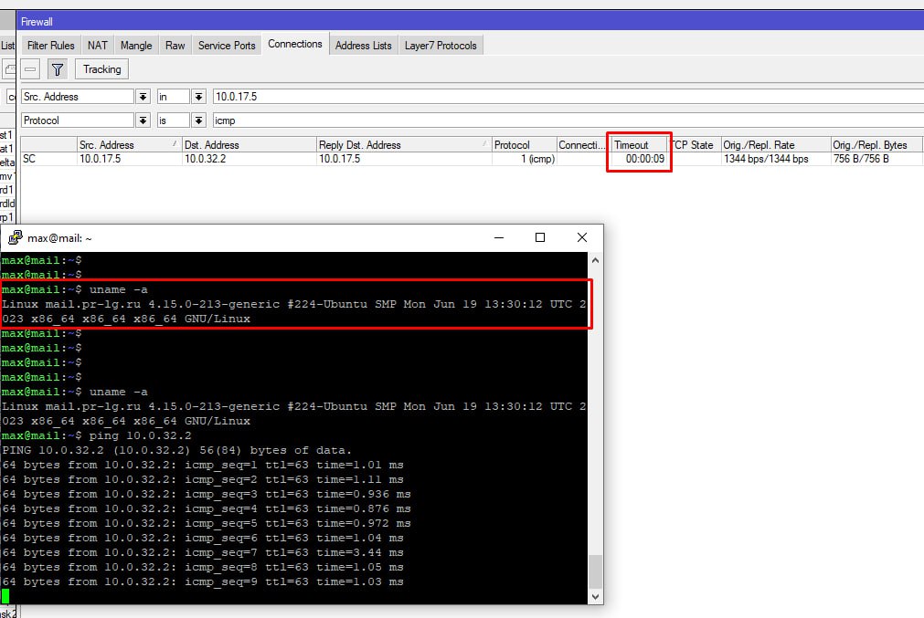Click the terminal scrollbar up arrow
Screen dimensions: 924x618
[595, 260]
